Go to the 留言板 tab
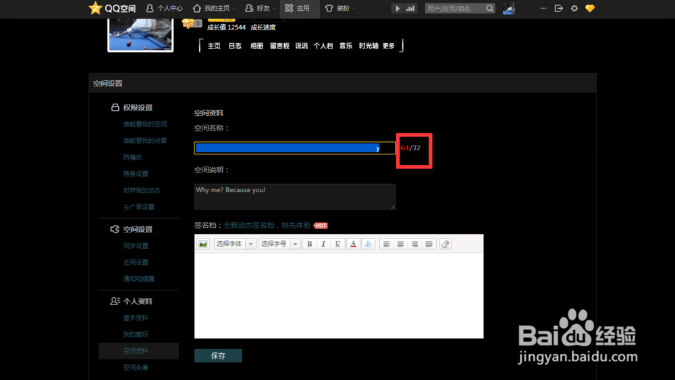This screenshot has width=675, height=380. (279, 46)
